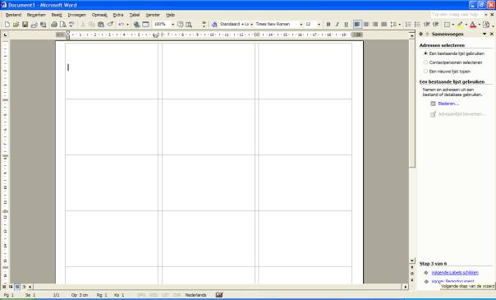
Task: Click the Print icon
Action: [54, 25]
